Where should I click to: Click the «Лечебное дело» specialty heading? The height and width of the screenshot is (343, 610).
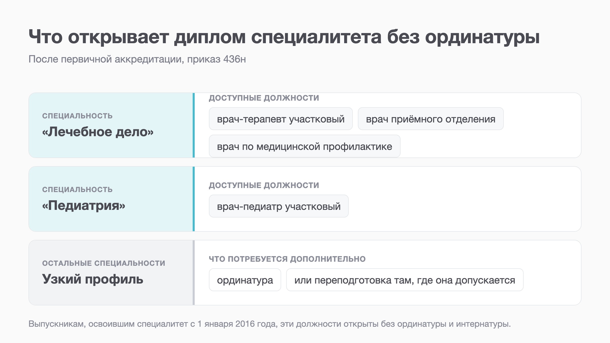click(98, 132)
